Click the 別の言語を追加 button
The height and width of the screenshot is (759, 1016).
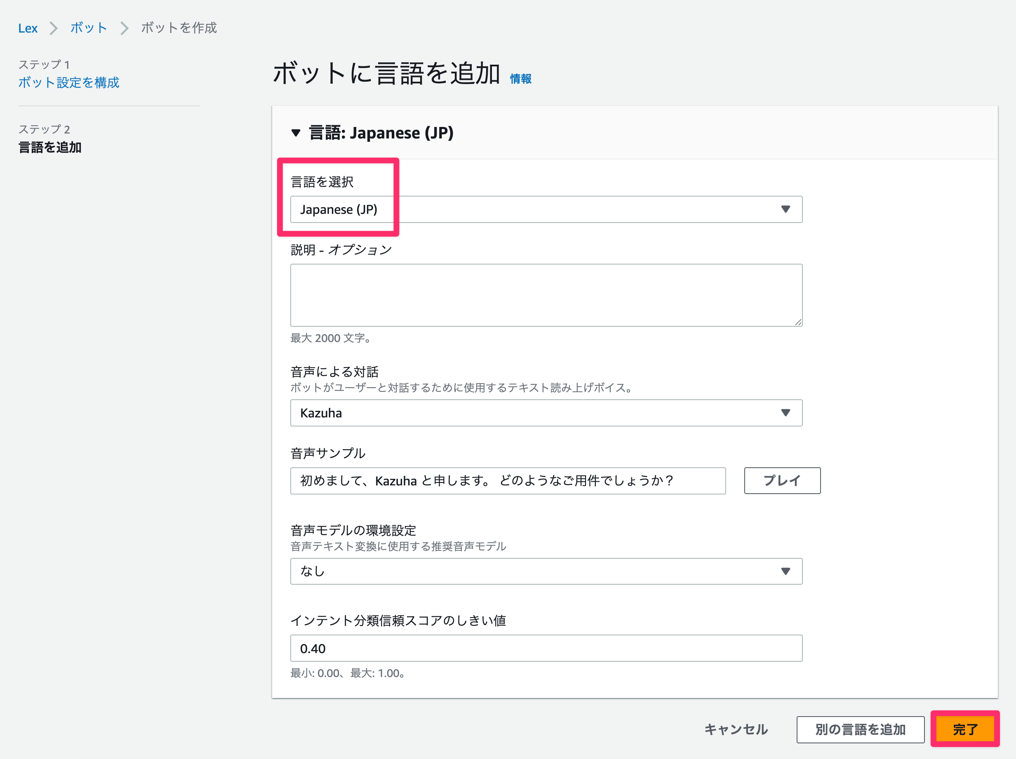click(860, 729)
